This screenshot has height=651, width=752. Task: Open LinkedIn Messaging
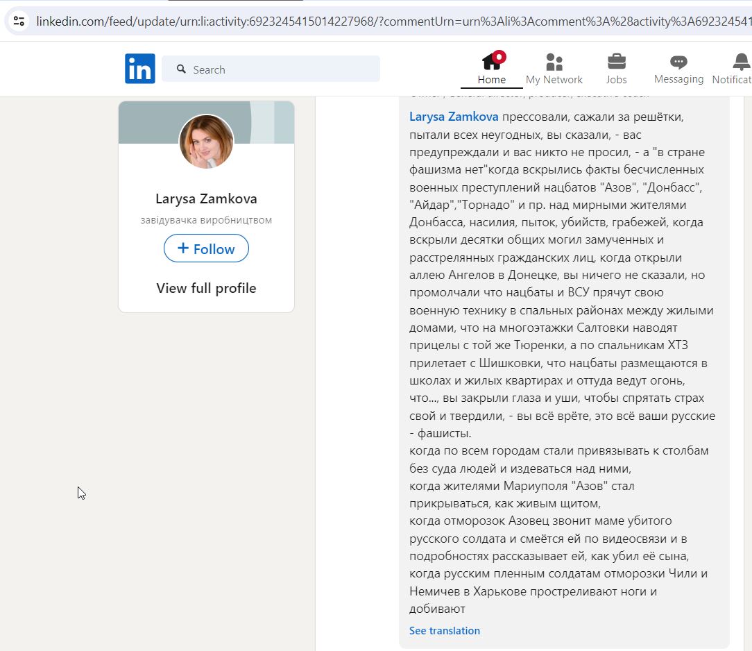[x=678, y=62]
